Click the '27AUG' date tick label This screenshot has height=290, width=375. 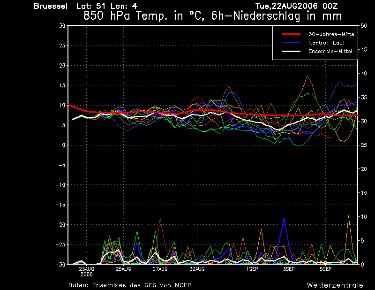(160, 269)
